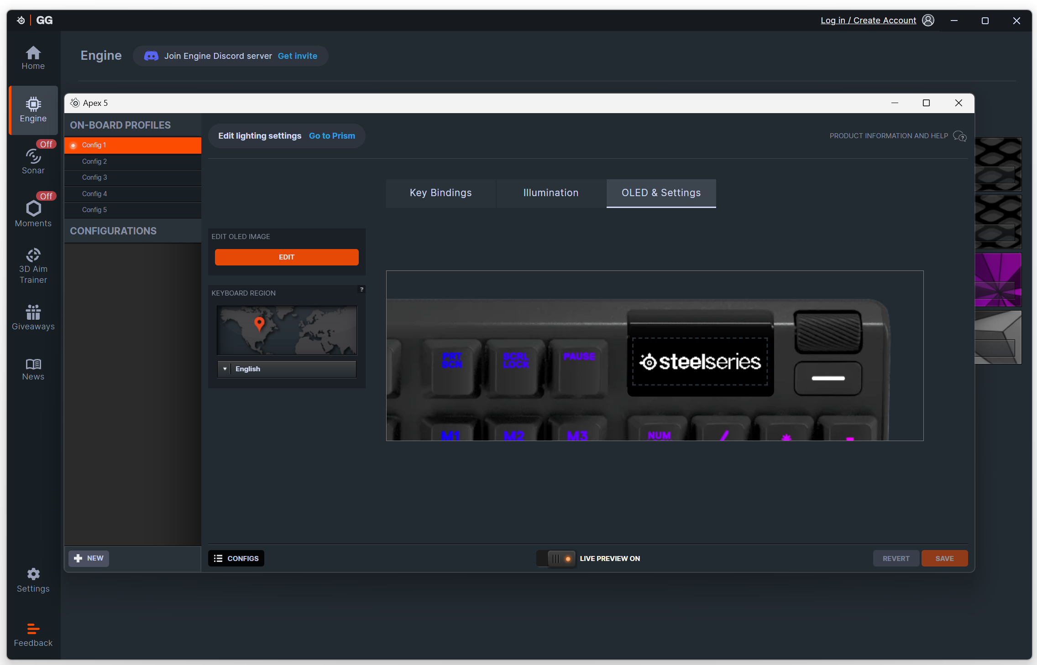1037x665 pixels.
Task: Switch to the Key Bindings tab
Action: point(440,193)
